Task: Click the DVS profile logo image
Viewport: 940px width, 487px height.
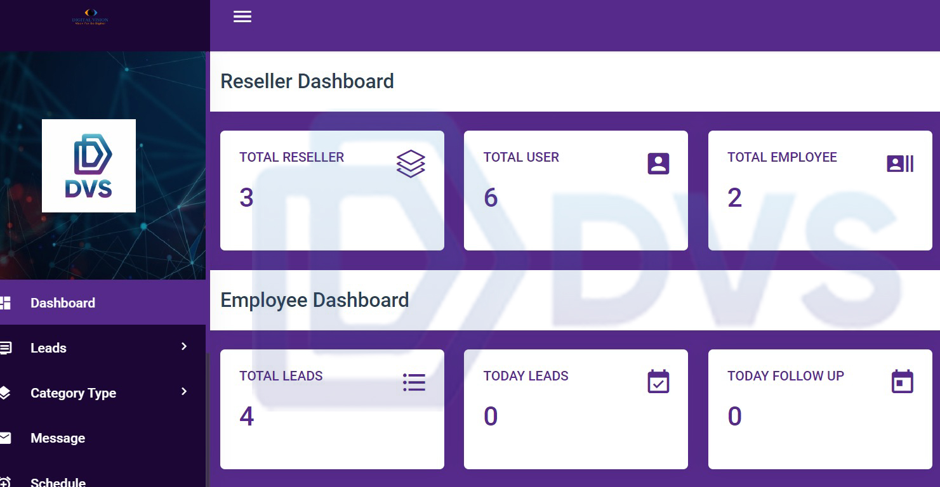Action: (x=89, y=166)
